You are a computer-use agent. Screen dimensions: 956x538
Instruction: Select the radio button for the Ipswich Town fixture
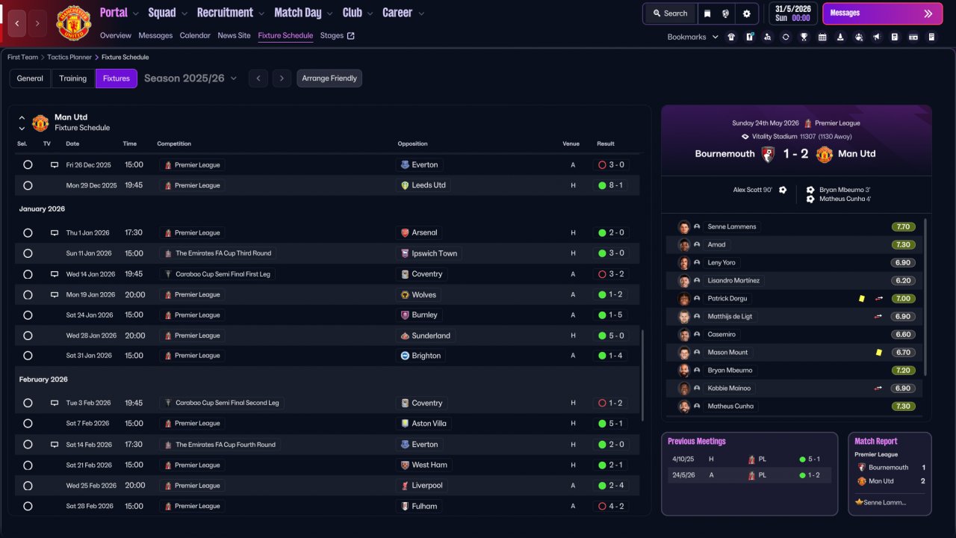pos(28,253)
